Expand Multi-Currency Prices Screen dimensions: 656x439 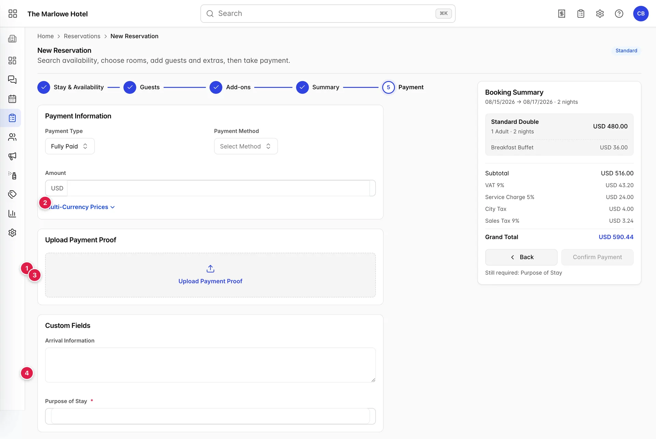tap(80, 207)
